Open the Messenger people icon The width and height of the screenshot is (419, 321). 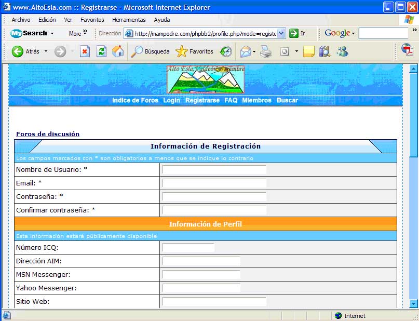tap(342, 51)
